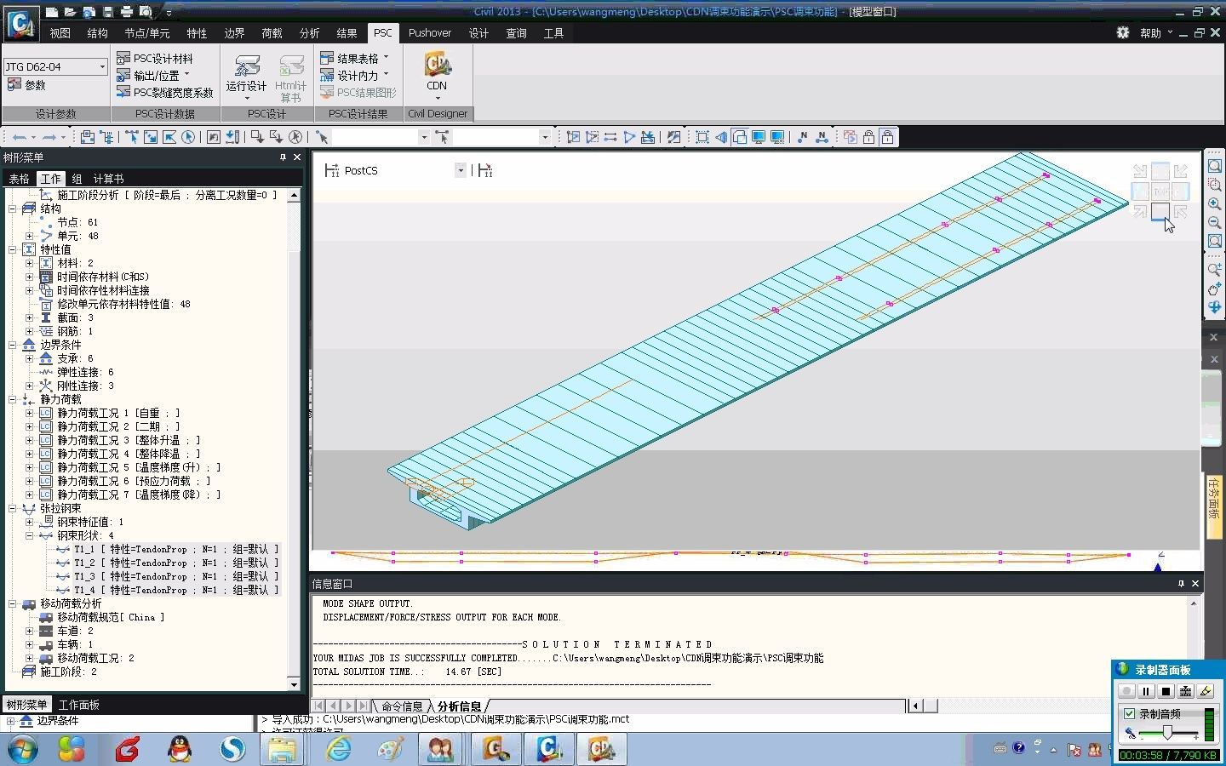Click PSC裂缝宽度系数 crack width coefficient
The width and height of the screenshot is (1226, 766).
pos(164,93)
